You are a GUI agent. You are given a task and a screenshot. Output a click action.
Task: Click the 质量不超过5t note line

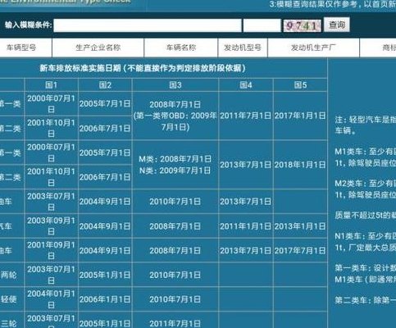366,216
